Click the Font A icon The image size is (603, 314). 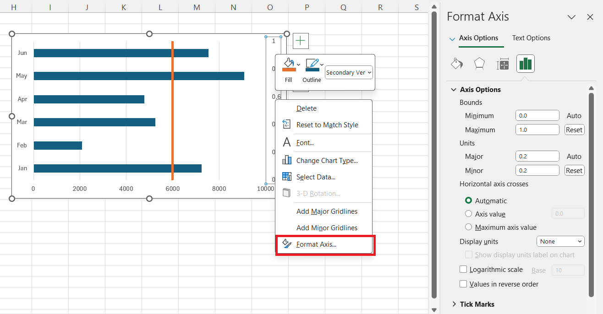(x=287, y=142)
